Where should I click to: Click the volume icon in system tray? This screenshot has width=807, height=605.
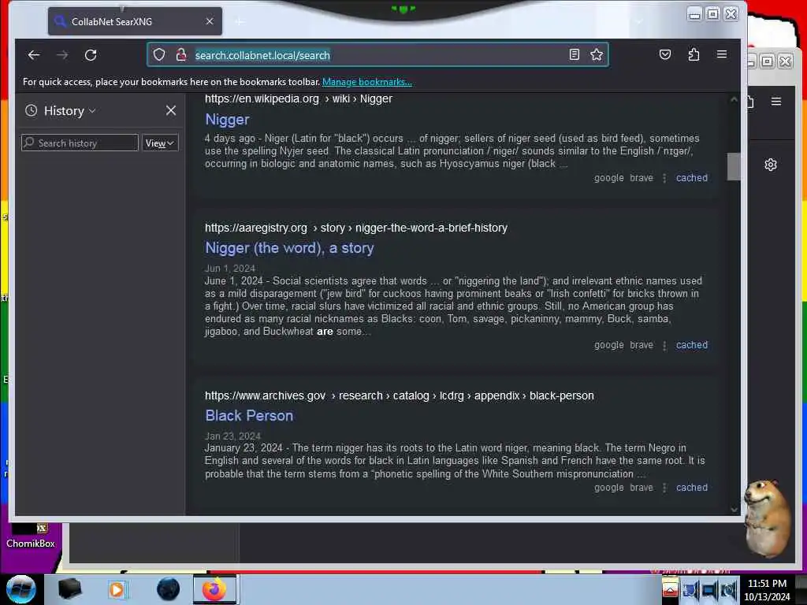[x=729, y=589]
